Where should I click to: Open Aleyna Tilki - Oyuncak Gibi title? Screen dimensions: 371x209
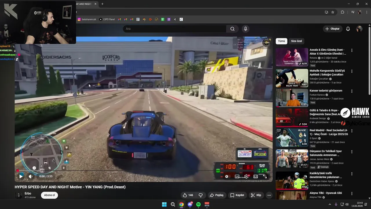pyautogui.click(x=326, y=193)
